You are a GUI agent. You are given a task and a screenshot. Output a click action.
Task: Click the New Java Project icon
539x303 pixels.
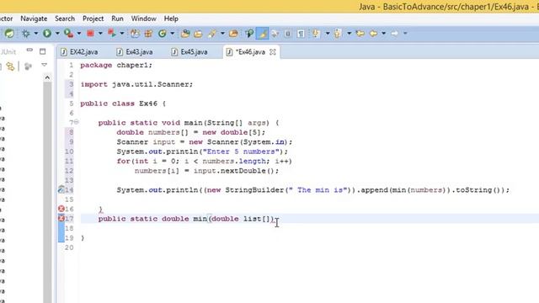(135, 34)
